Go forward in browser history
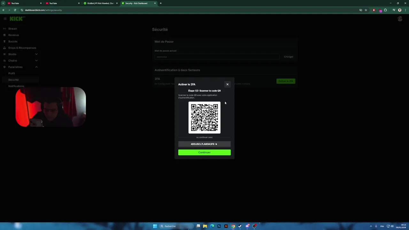The height and width of the screenshot is (230, 409). (x=9, y=10)
